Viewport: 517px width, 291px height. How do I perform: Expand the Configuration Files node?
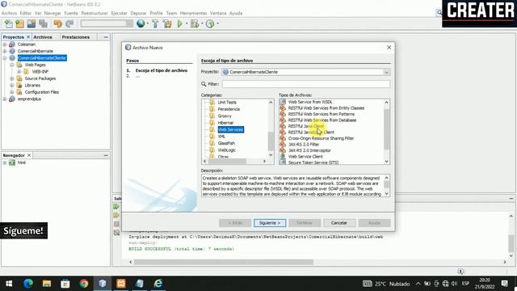pyautogui.click(x=12, y=92)
